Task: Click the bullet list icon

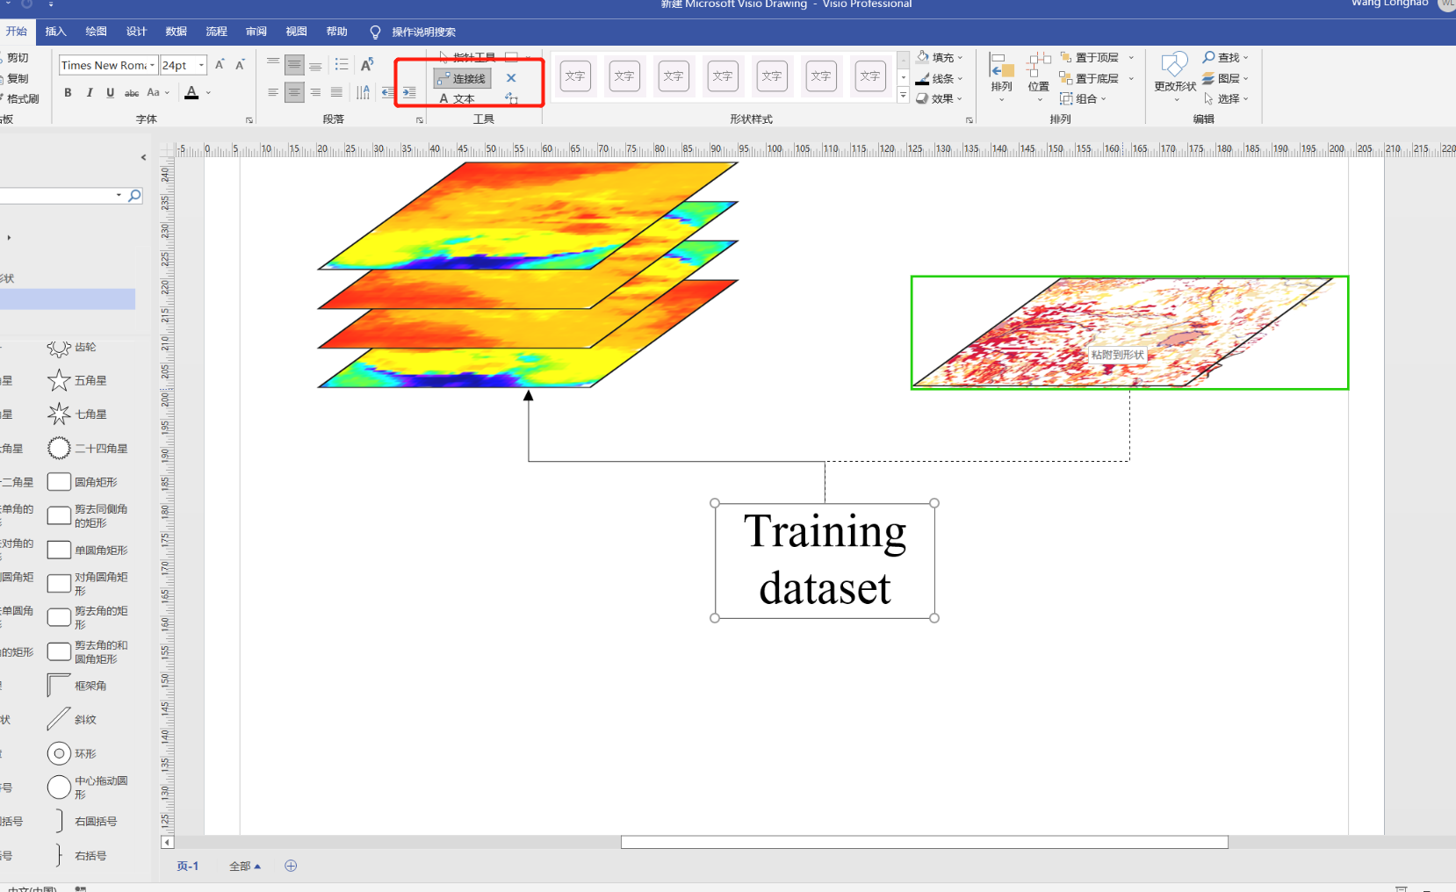Action: coord(342,64)
